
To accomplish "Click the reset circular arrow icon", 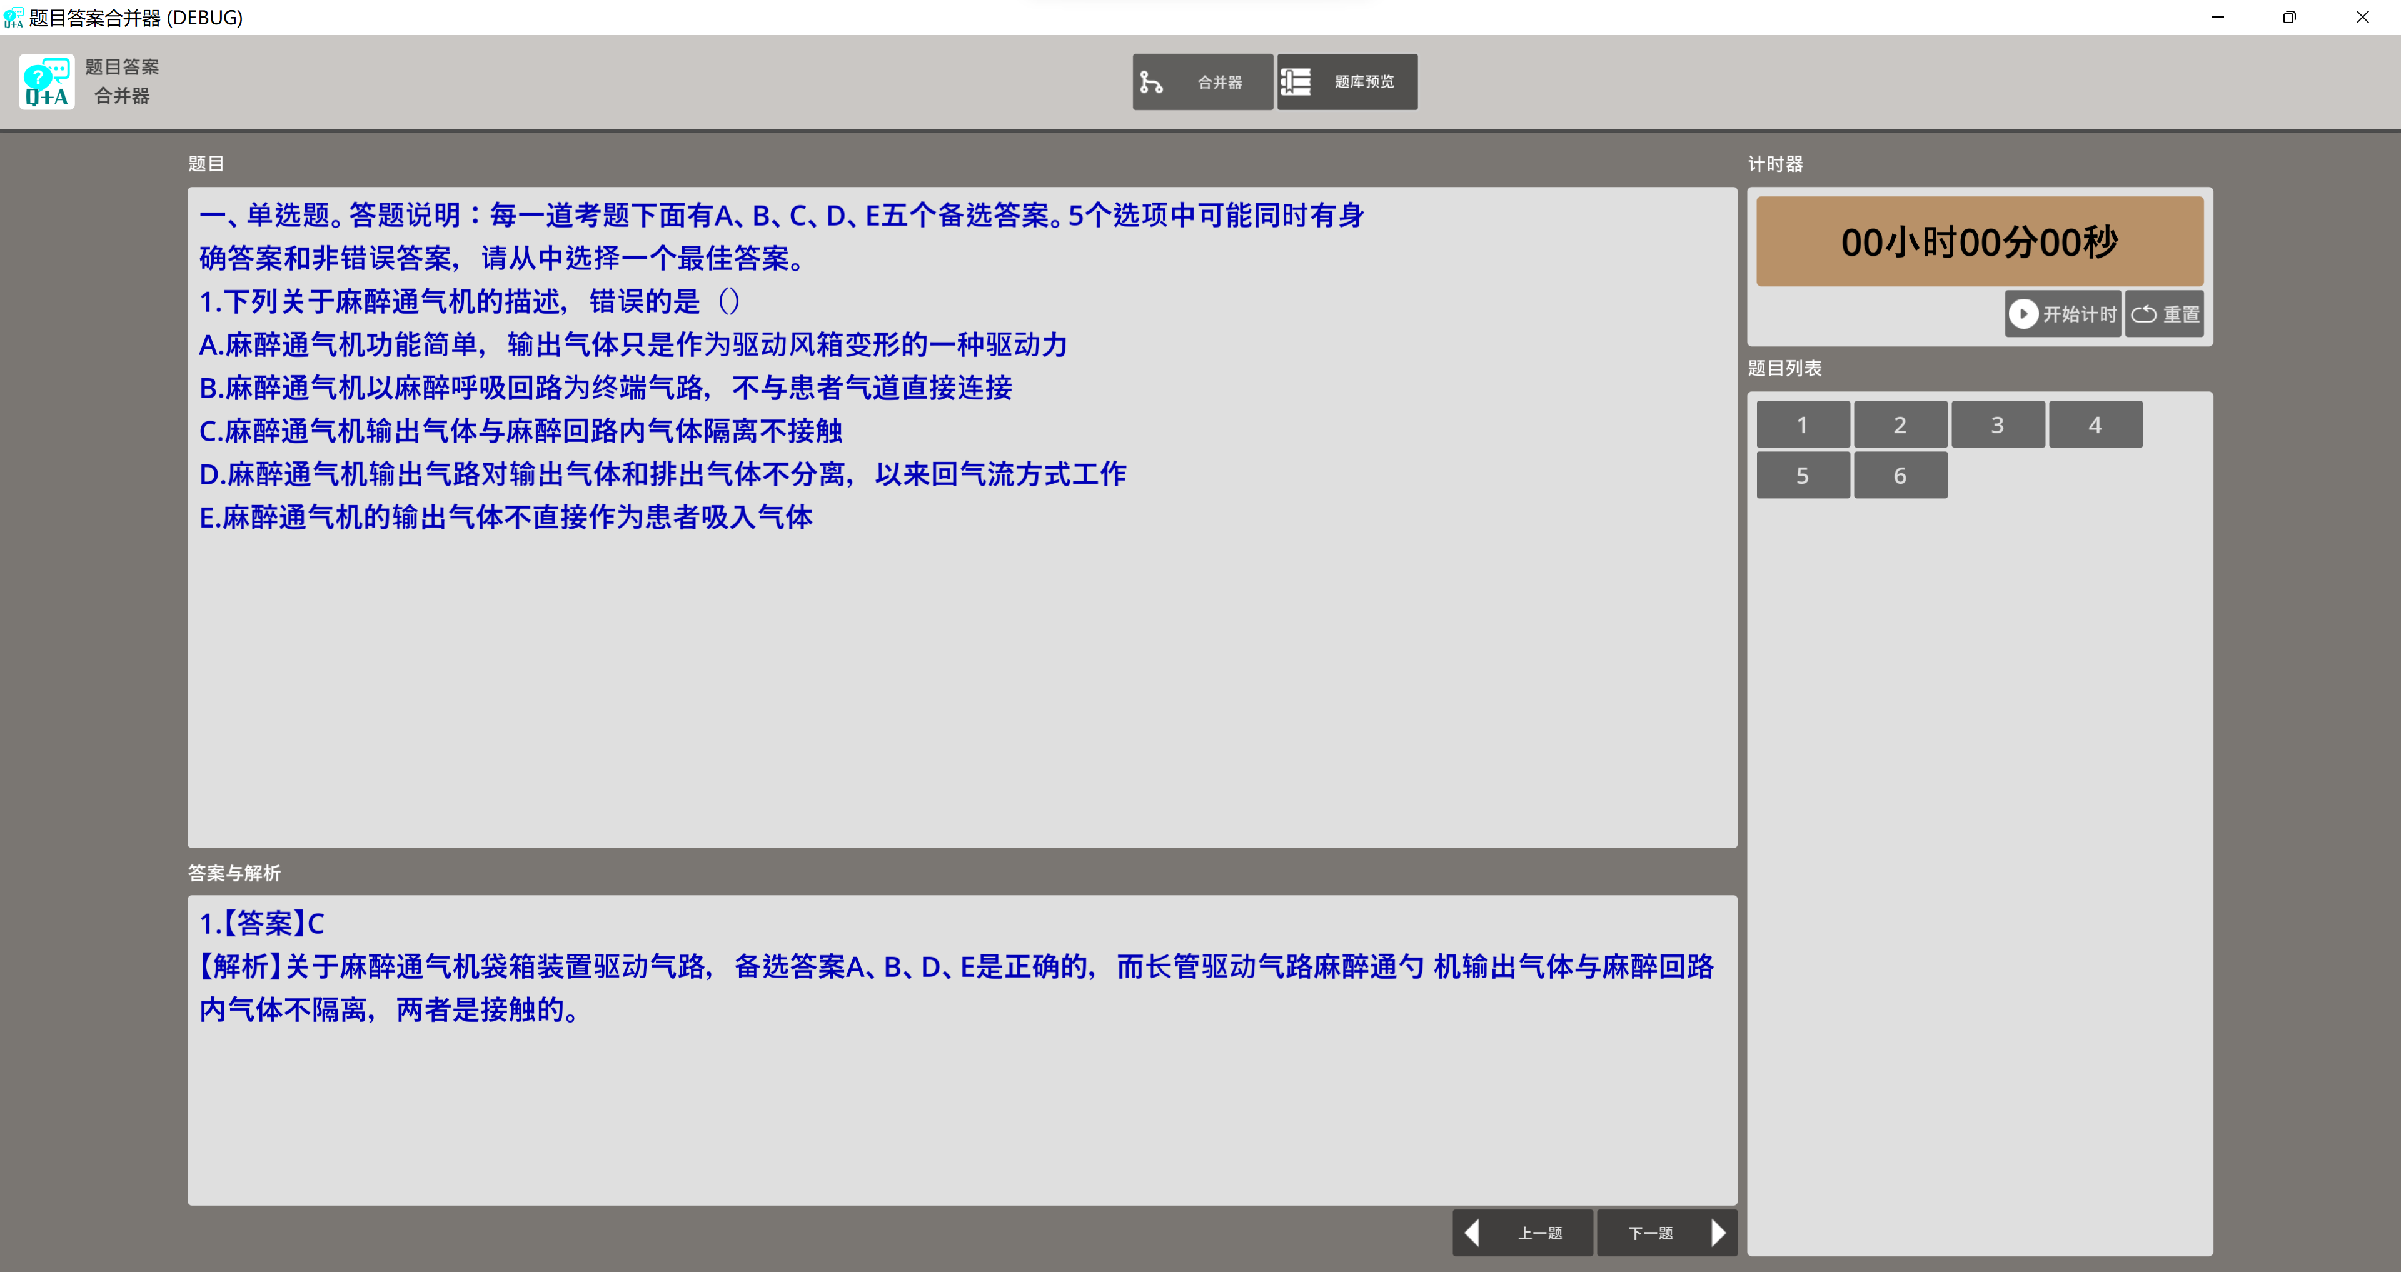I will click(x=2143, y=314).
